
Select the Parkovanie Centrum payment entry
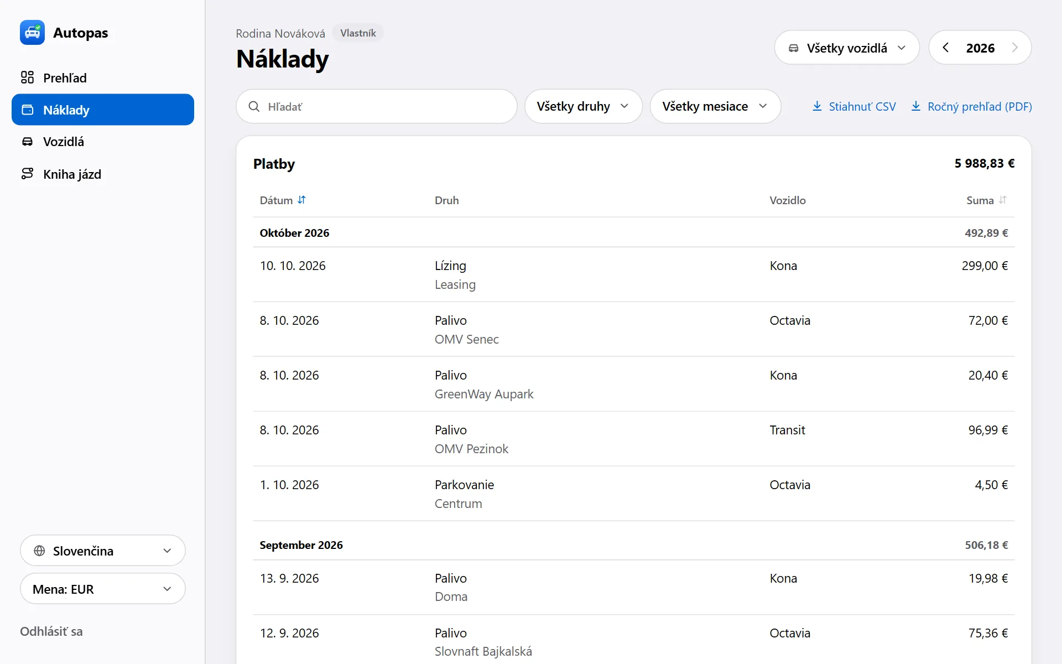[634, 494]
